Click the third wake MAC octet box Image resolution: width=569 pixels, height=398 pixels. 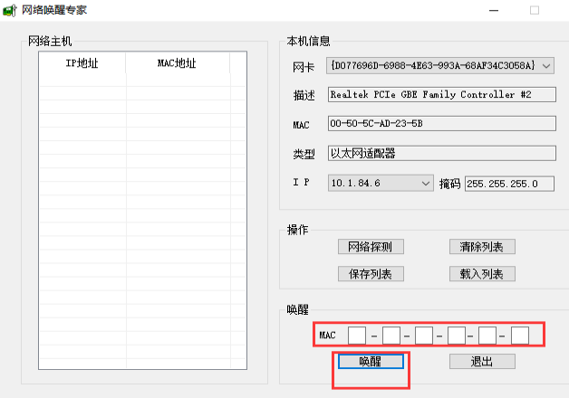pyautogui.click(x=423, y=336)
